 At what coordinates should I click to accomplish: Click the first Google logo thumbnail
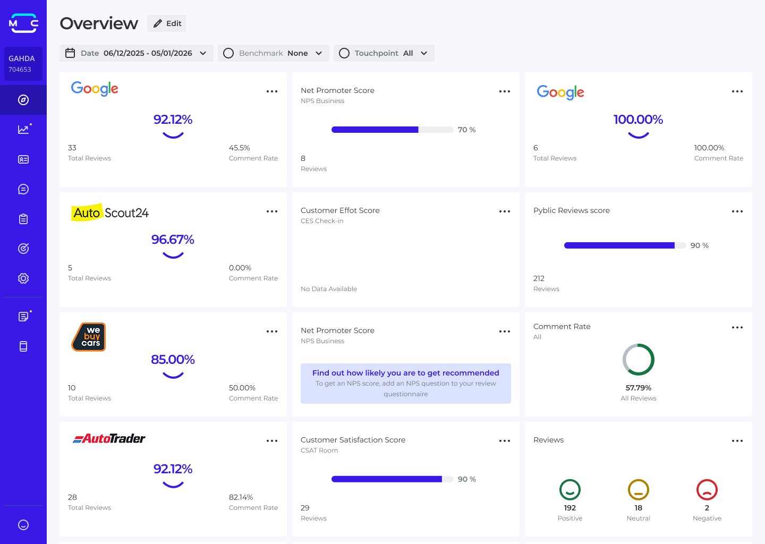[x=95, y=89]
